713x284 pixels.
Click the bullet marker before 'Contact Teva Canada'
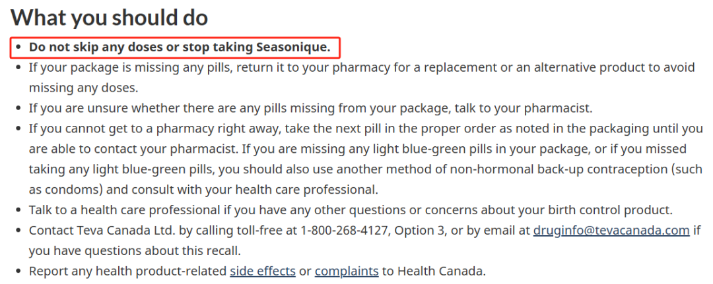pos(18,231)
